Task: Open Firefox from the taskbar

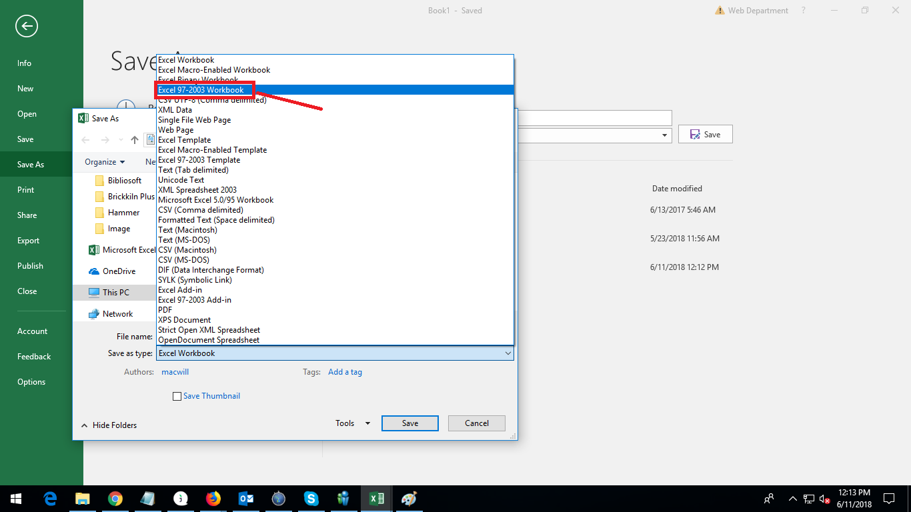Action: 213,498
